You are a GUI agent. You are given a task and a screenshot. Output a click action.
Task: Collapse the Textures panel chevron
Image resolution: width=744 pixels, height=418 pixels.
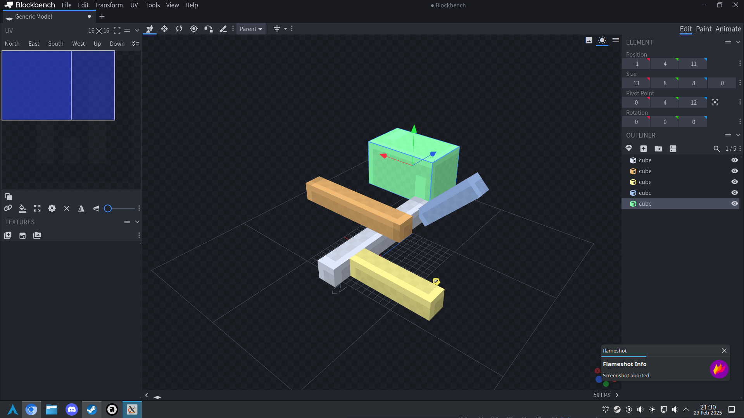tap(137, 222)
